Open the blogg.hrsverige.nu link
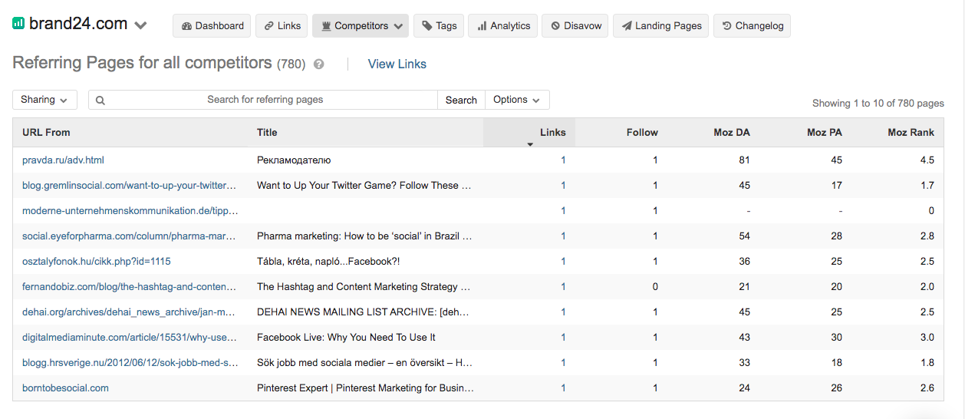This screenshot has width=965, height=419. point(130,363)
